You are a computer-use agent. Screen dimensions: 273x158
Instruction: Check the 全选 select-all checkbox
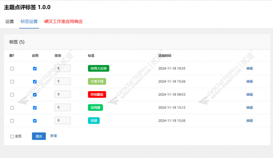click(x=12, y=136)
